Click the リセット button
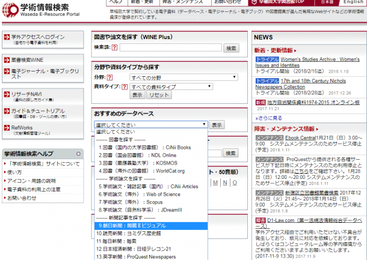Image resolution: width=367 pixels, height=260 pixels. point(159,95)
